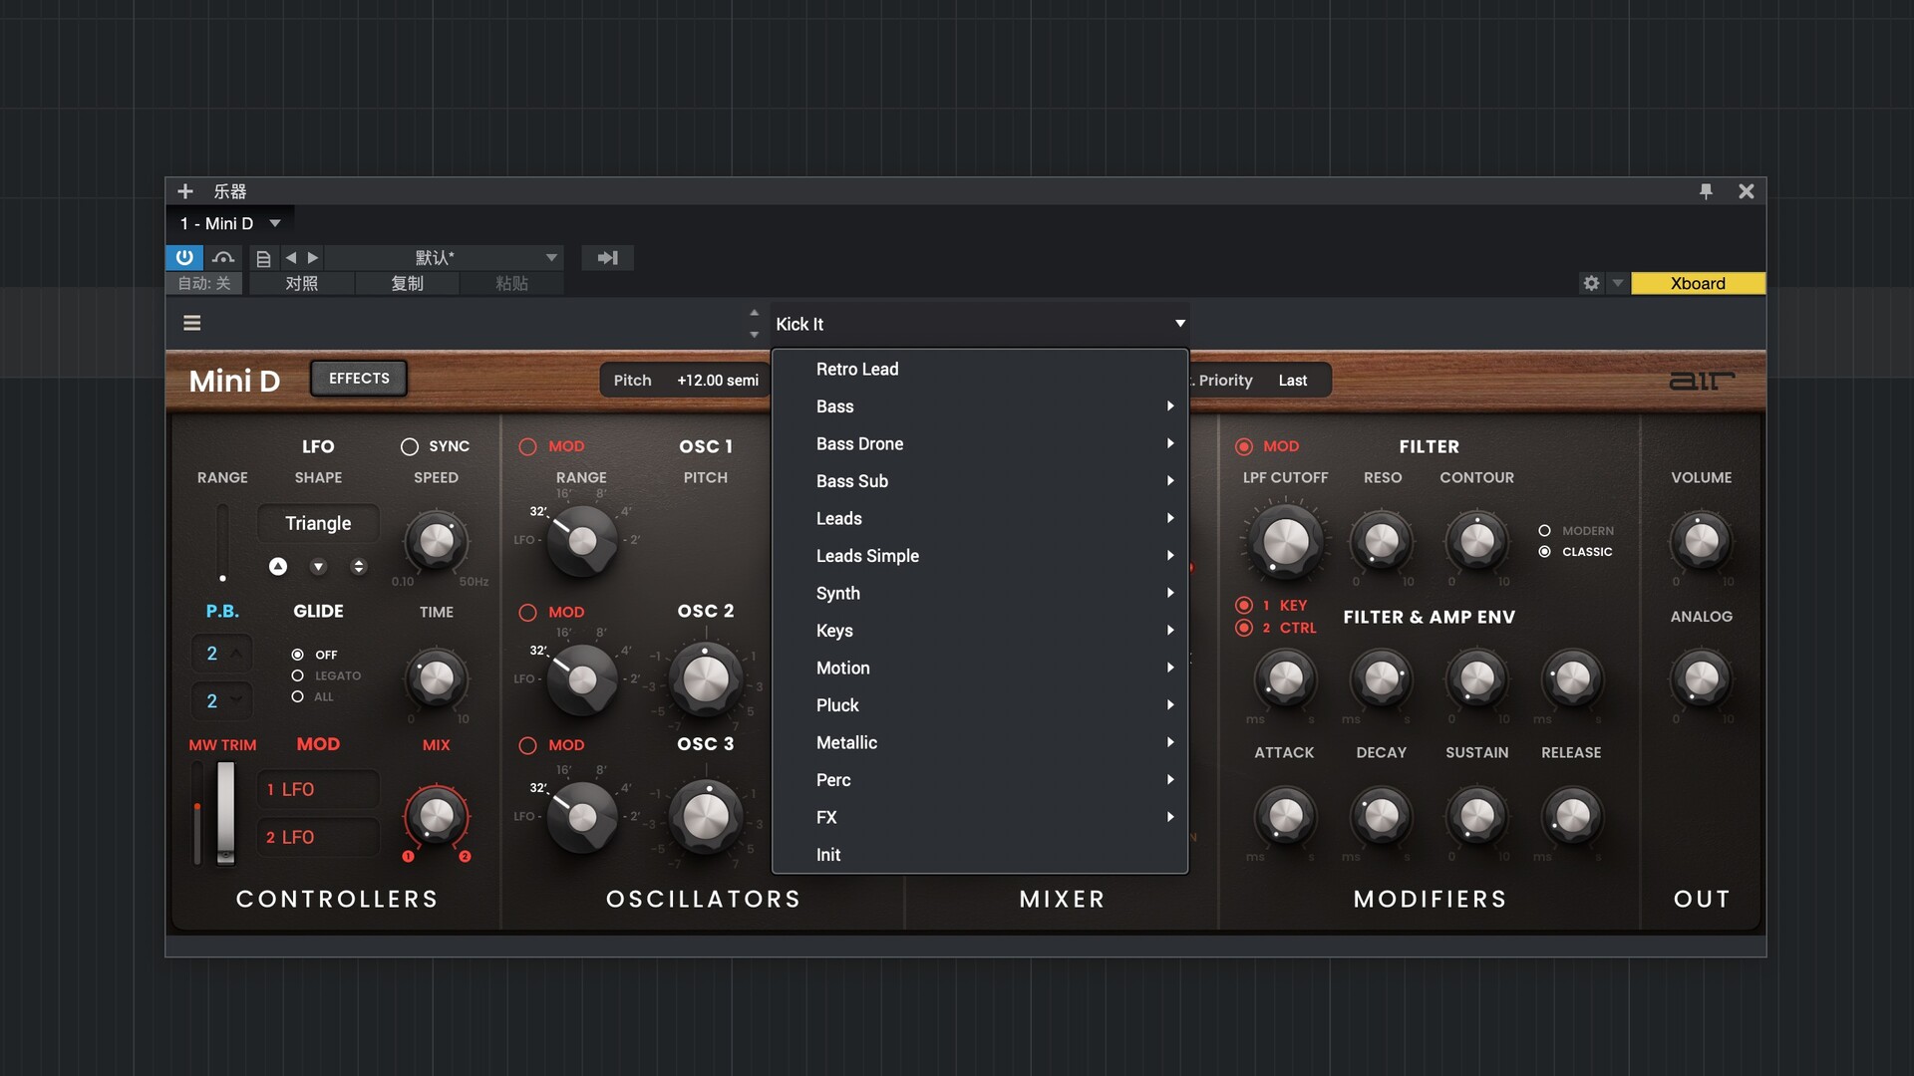The width and height of the screenshot is (1914, 1076).
Task: Collapse the Kick It preset dropdown arrow
Action: tap(1179, 324)
